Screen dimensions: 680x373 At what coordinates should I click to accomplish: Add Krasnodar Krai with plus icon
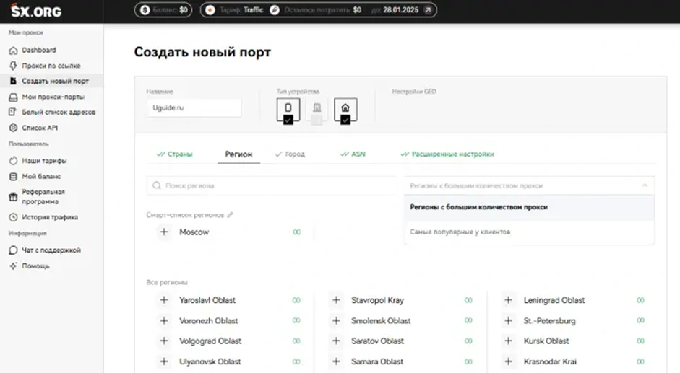click(x=508, y=361)
